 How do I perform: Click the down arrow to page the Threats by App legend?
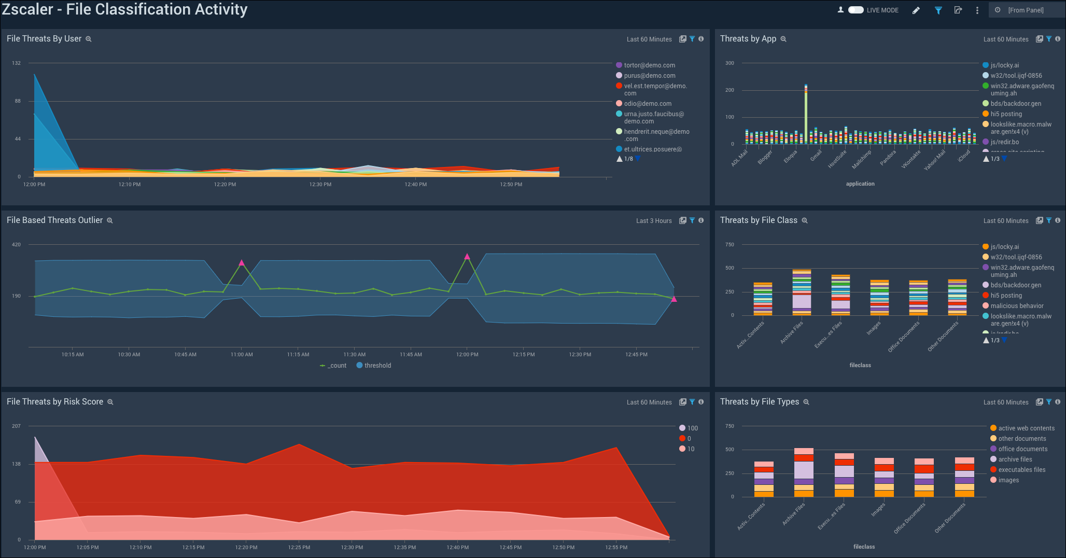click(x=1005, y=159)
